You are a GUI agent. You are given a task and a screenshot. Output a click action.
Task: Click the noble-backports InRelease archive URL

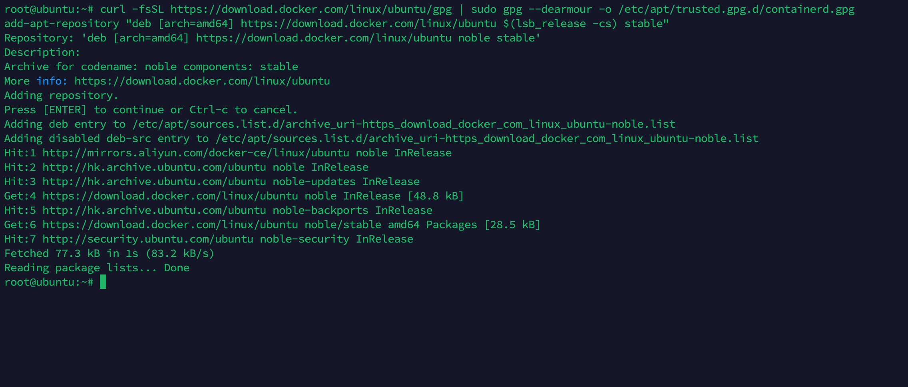154,210
